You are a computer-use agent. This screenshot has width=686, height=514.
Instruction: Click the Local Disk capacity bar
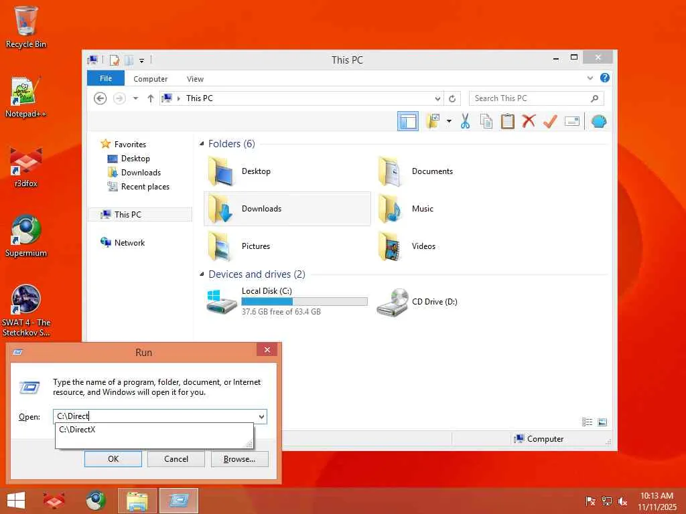(x=305, y=301)
